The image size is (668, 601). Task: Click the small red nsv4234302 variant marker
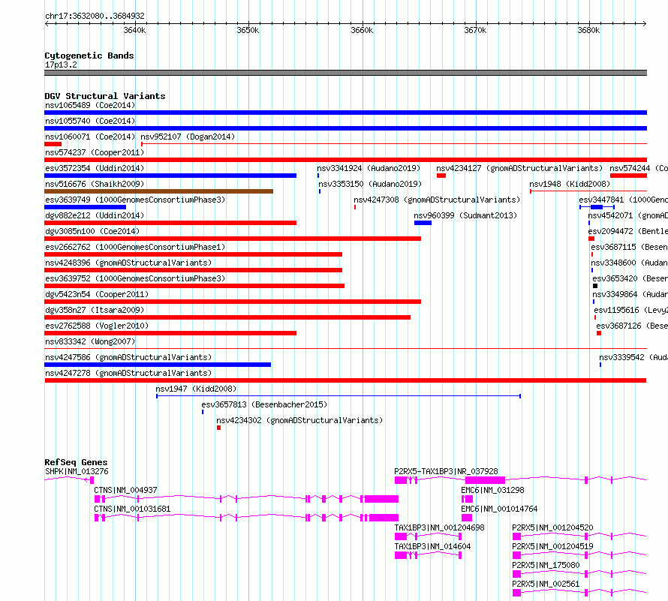218,428
